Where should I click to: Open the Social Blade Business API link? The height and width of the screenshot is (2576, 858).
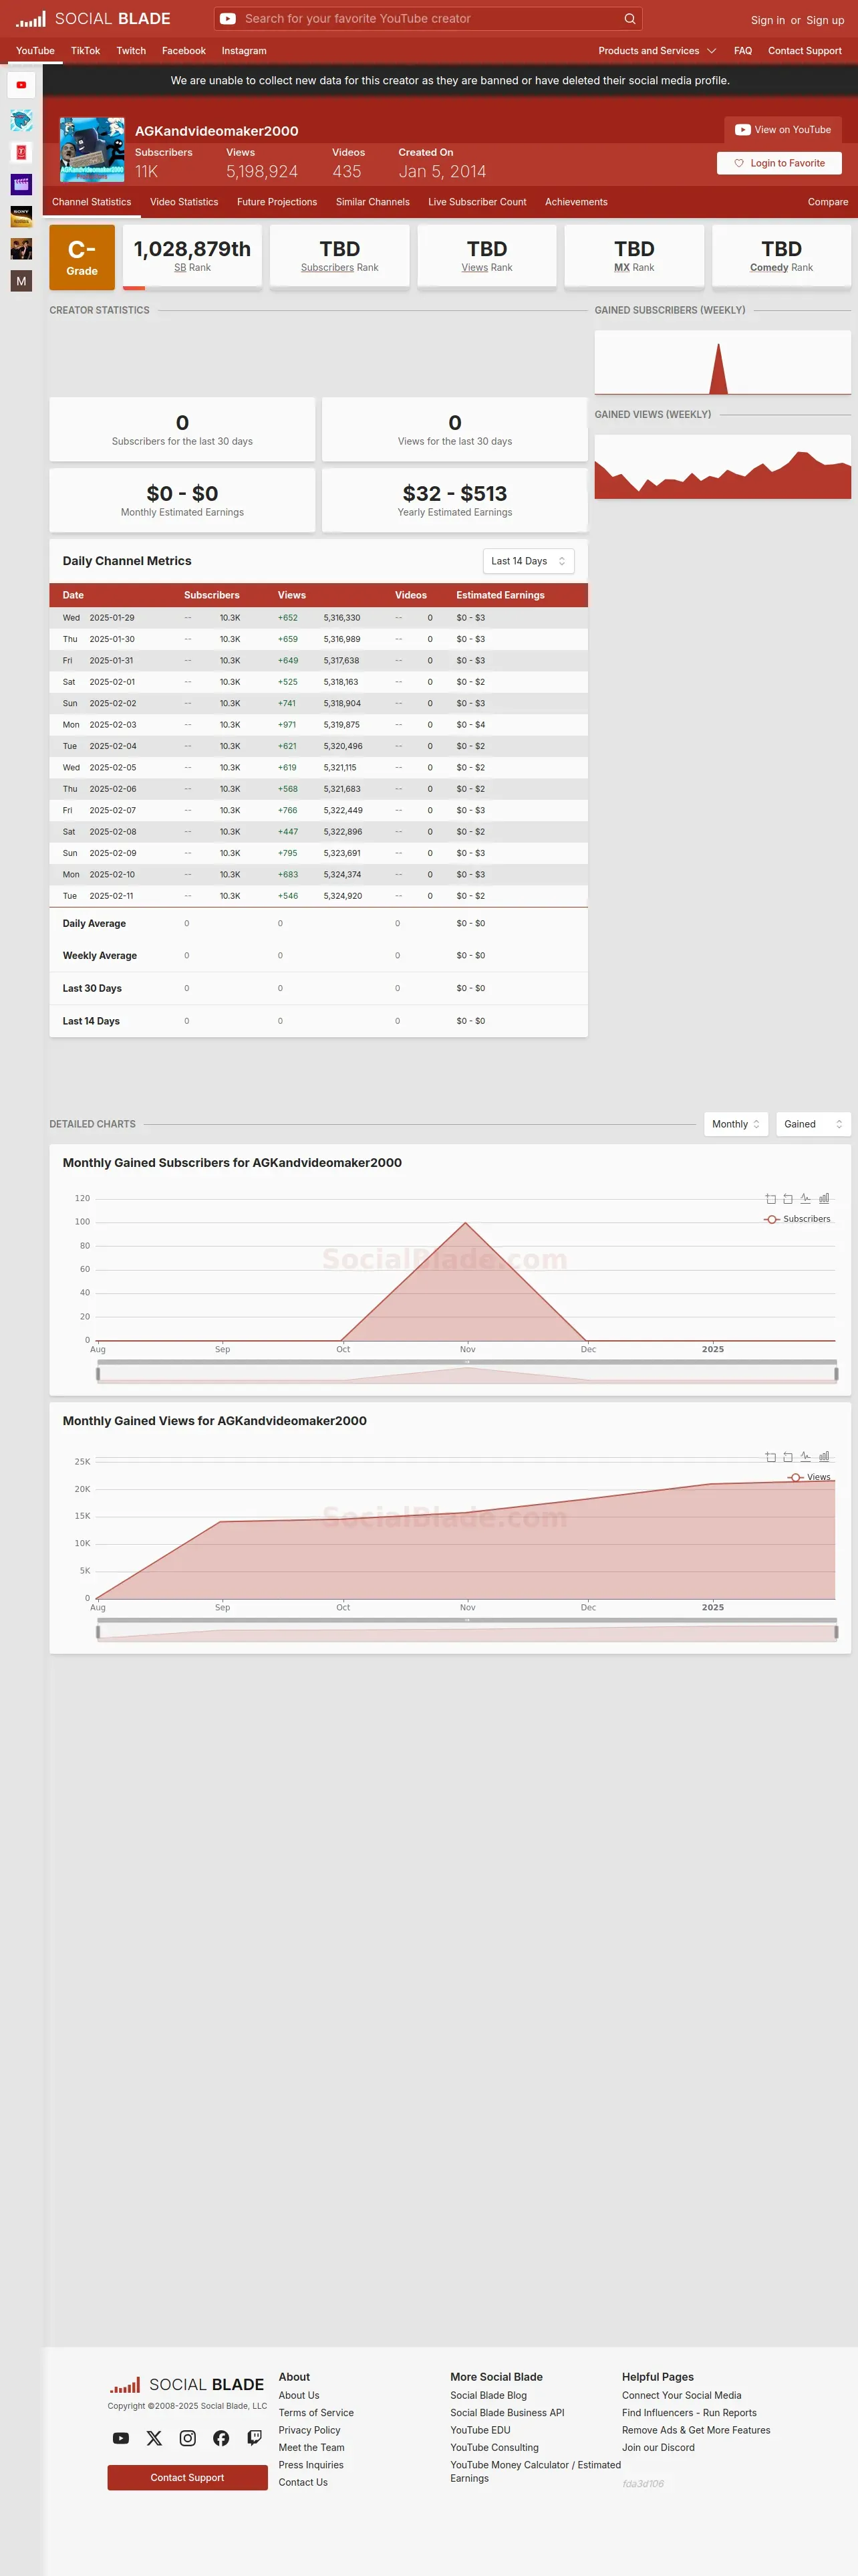507,2413
